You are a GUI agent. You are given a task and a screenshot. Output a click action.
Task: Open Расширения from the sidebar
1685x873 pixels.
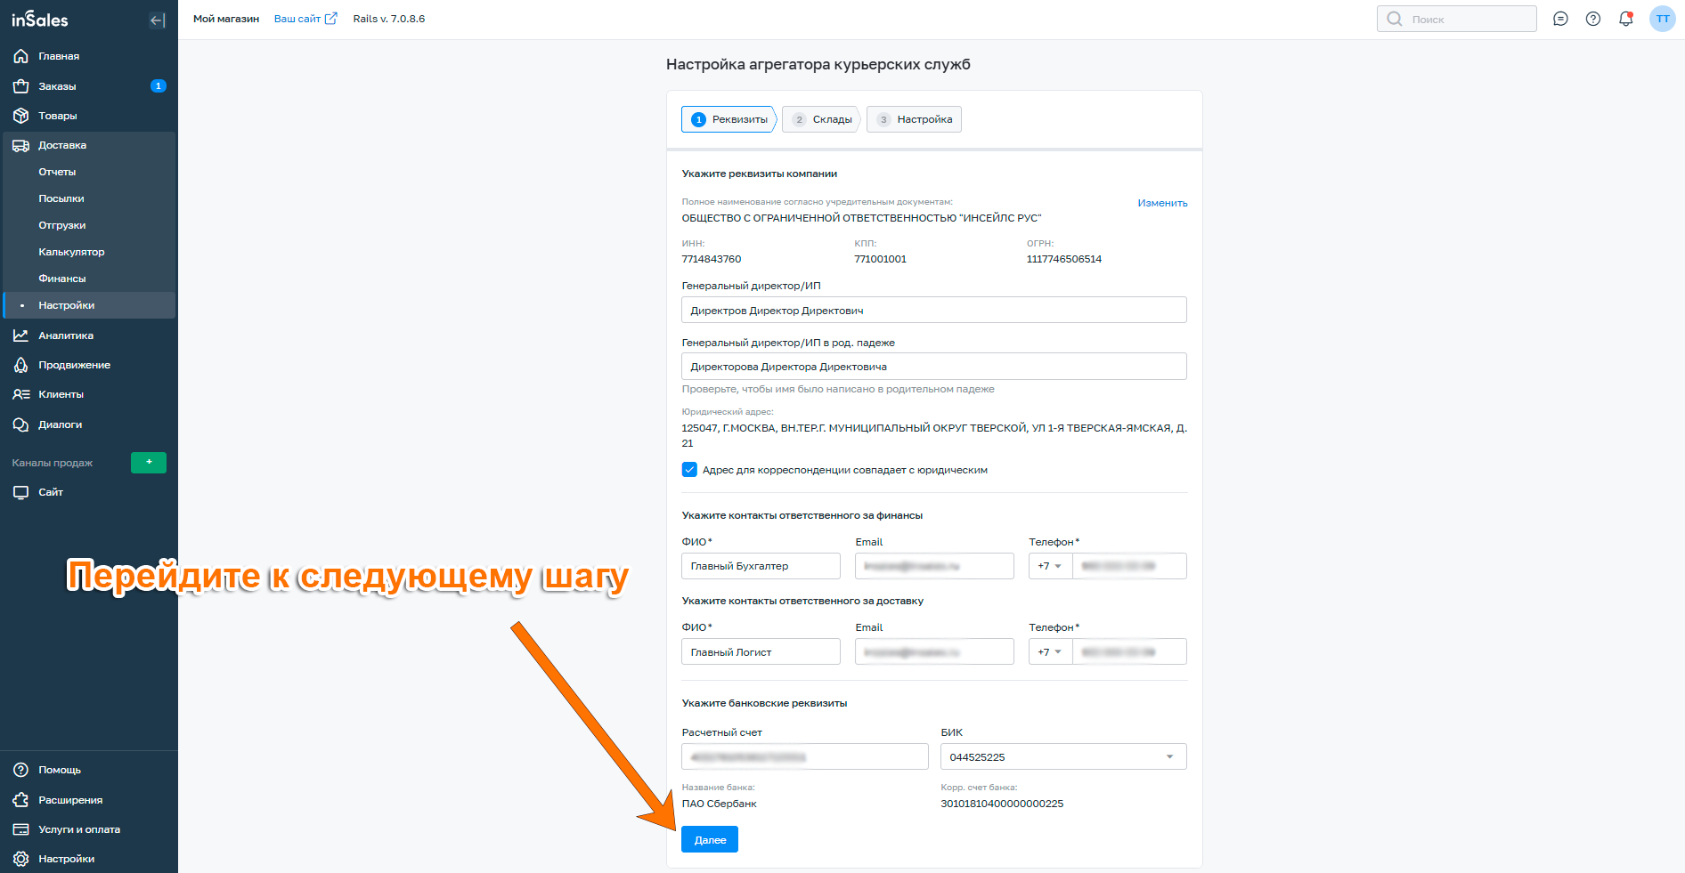coord(69,800)
